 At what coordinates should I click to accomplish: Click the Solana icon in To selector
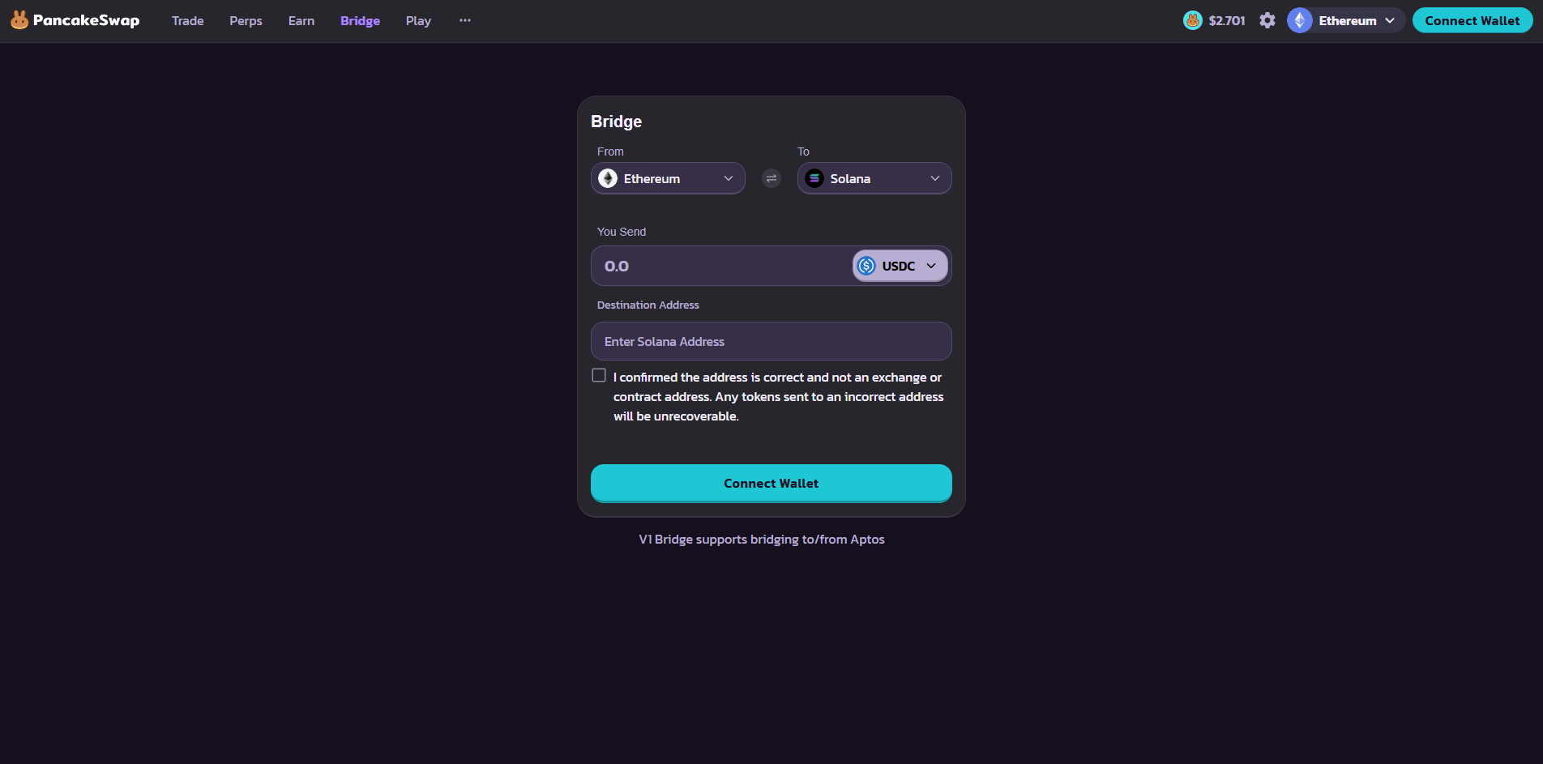pyautogui.click(x=814, y=178)
